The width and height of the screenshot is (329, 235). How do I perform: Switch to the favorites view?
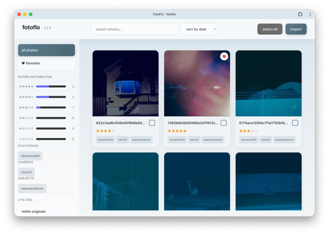(46, 63)
